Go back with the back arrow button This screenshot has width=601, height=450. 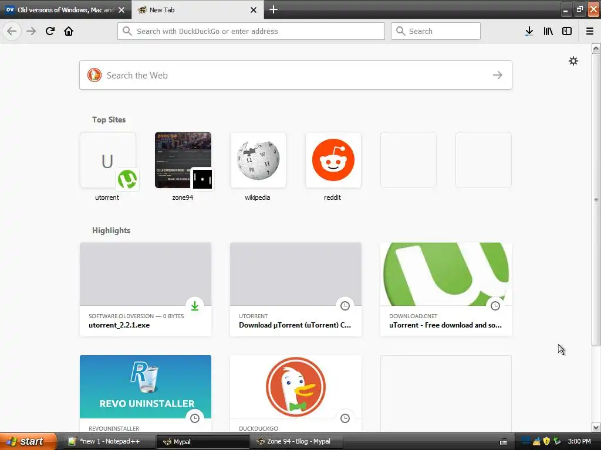coord(12,31)
